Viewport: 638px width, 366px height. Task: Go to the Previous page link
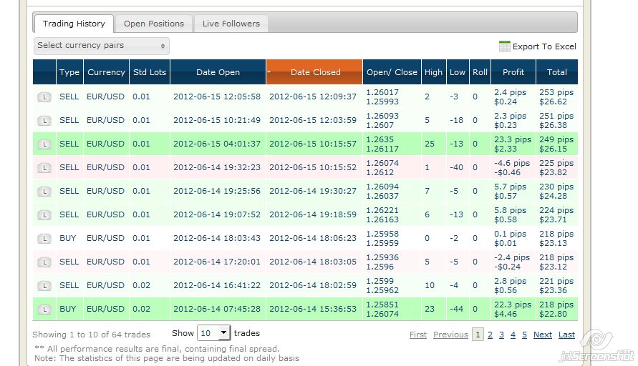450,335
